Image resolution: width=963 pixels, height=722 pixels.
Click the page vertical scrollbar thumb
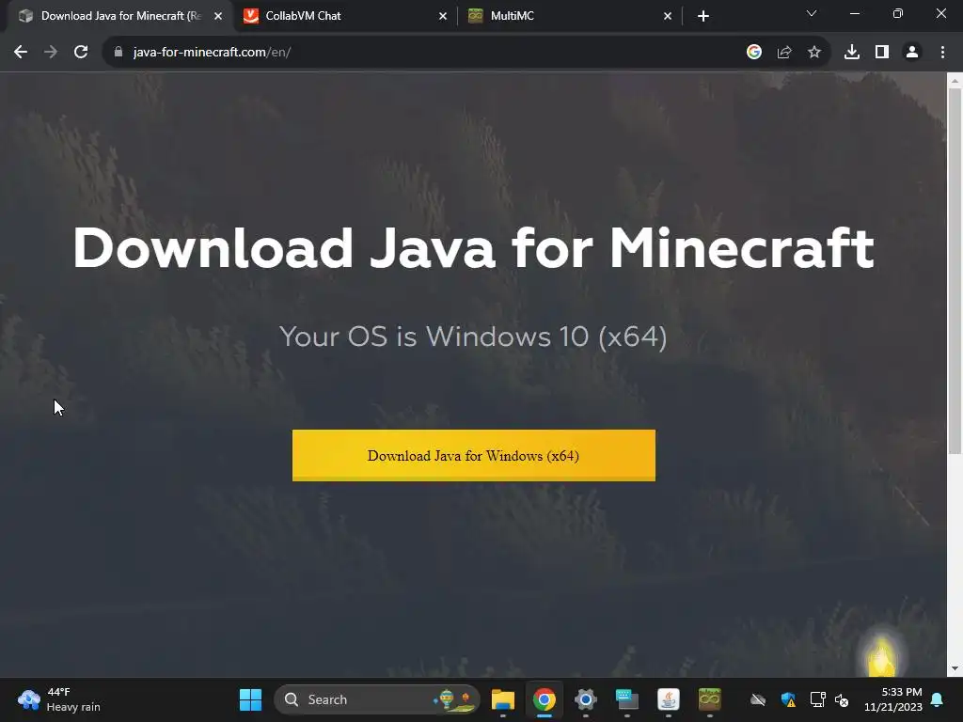pos(955,270)
